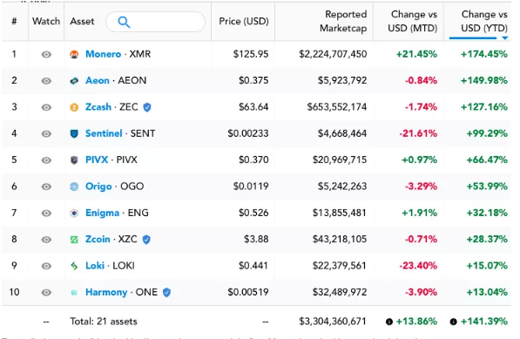Open the Enigma asset link
The height and width of the screenshot is (339, 520).
click(x=102, y=213)
